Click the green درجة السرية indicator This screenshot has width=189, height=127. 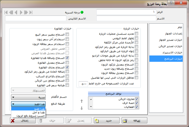point(82,12)
